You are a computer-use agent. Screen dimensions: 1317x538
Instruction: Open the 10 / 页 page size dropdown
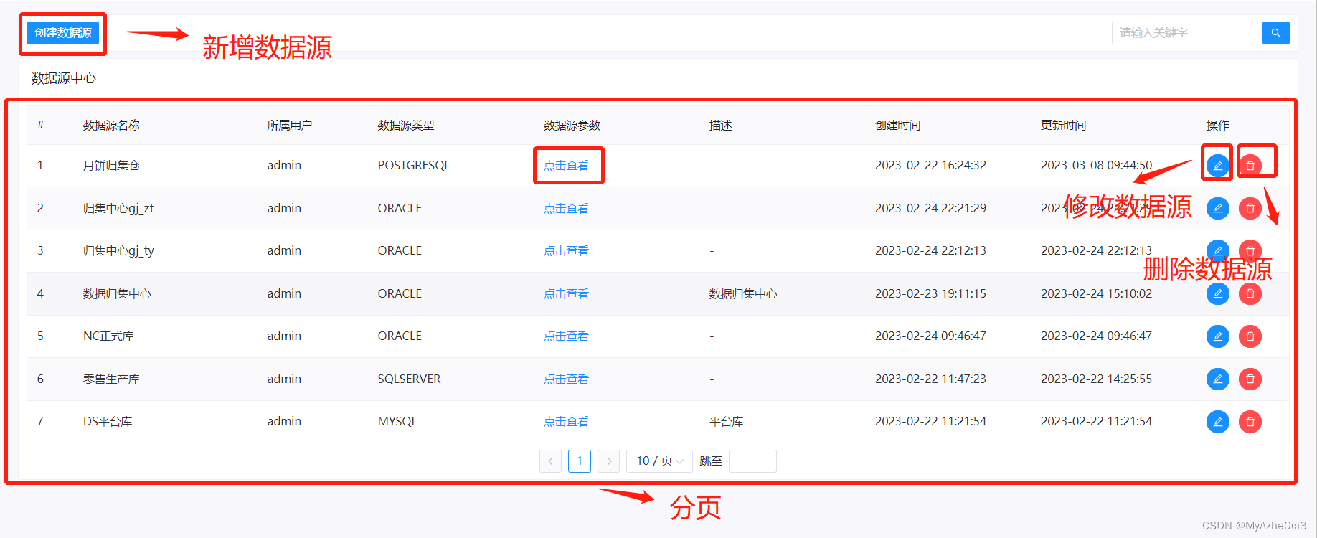coord(659,461)
